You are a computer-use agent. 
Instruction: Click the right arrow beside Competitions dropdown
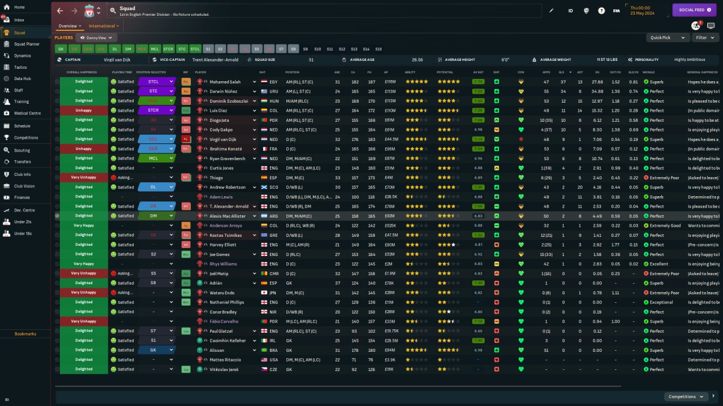pos(713,396)
